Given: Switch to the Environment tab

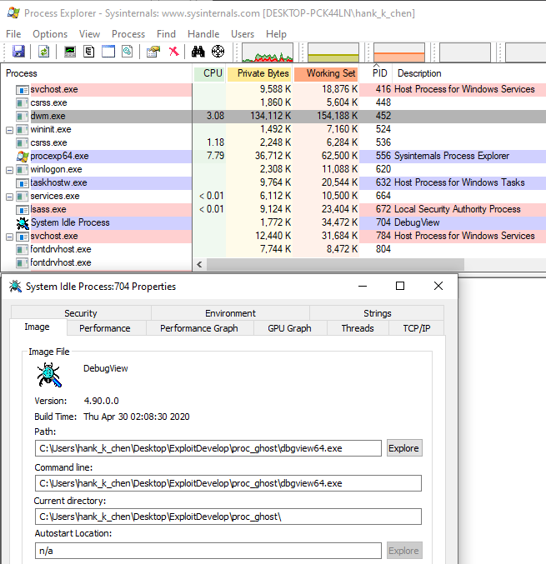Looking at the screenshot, I should [x=230, y=313].
